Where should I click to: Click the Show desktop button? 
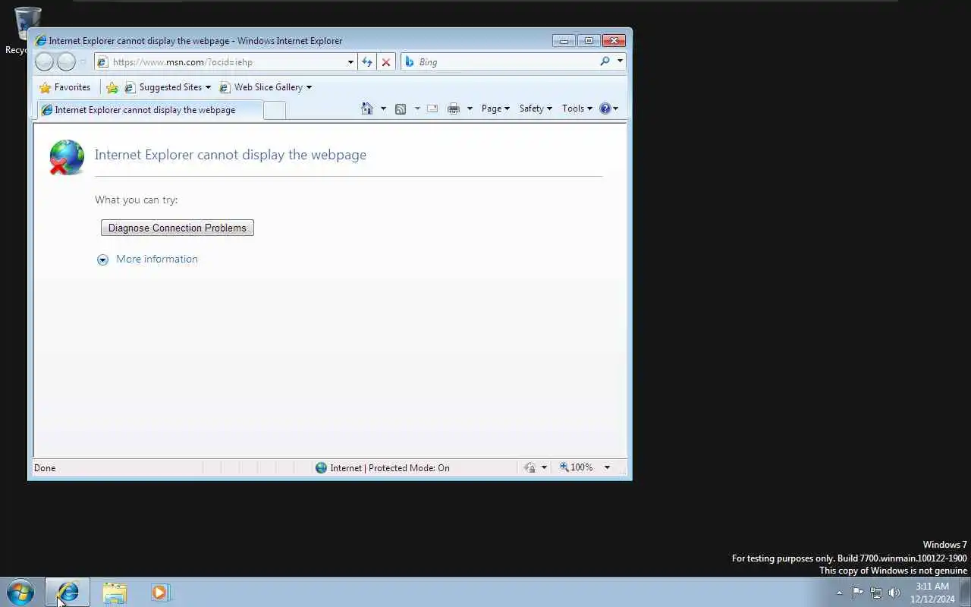coord(965,593)
